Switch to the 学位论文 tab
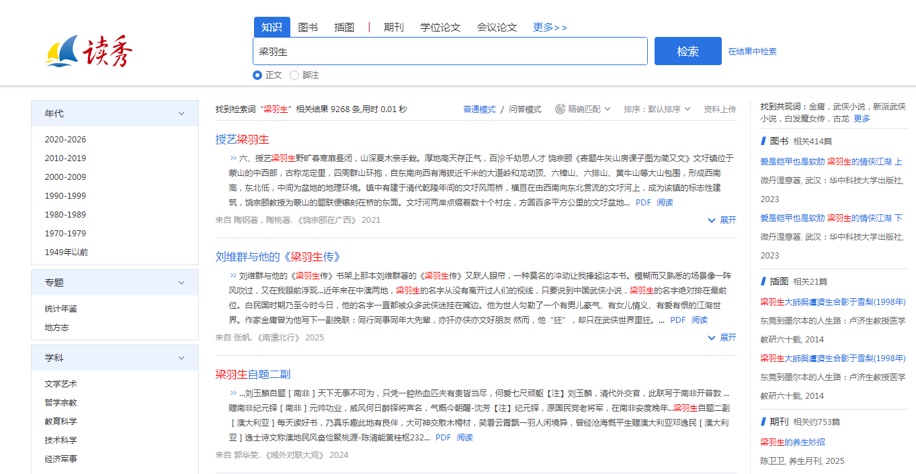 coord(440,28)
